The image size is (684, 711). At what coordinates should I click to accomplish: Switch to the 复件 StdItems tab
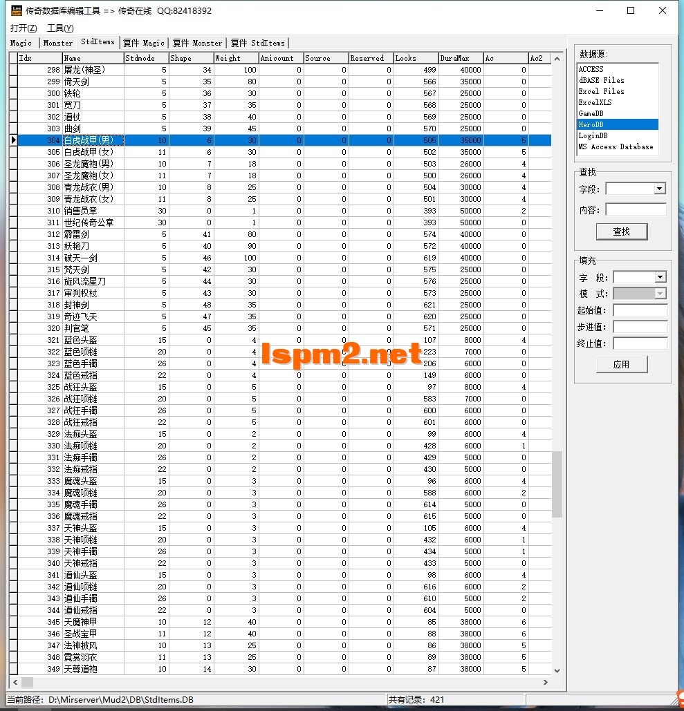click(x=259, y=43)
